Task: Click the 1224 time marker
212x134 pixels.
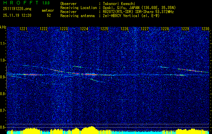Action: 84,29
